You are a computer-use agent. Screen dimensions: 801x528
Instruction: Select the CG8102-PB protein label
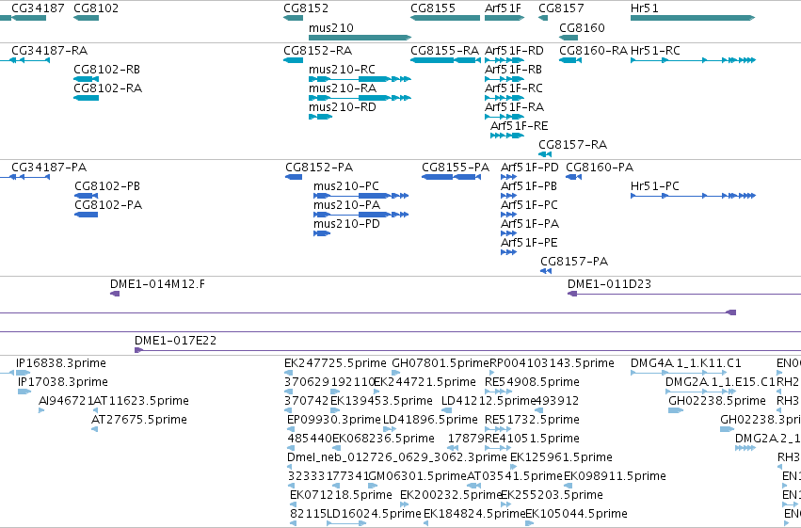pos(107,186)
